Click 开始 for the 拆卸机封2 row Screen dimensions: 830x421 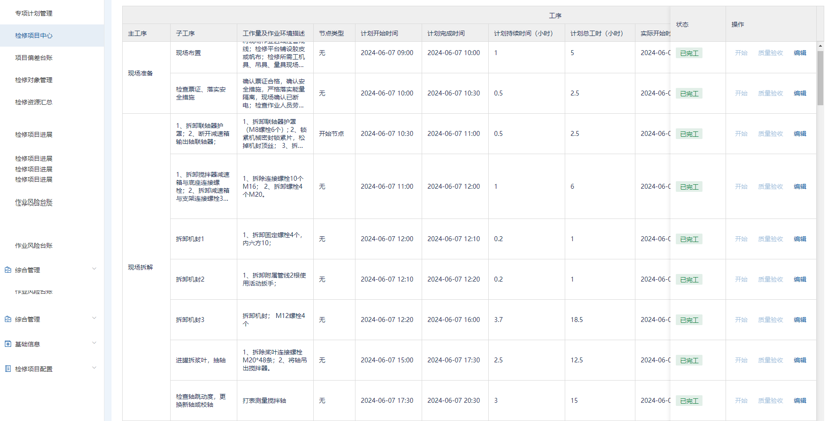click(x=741, y=279)
